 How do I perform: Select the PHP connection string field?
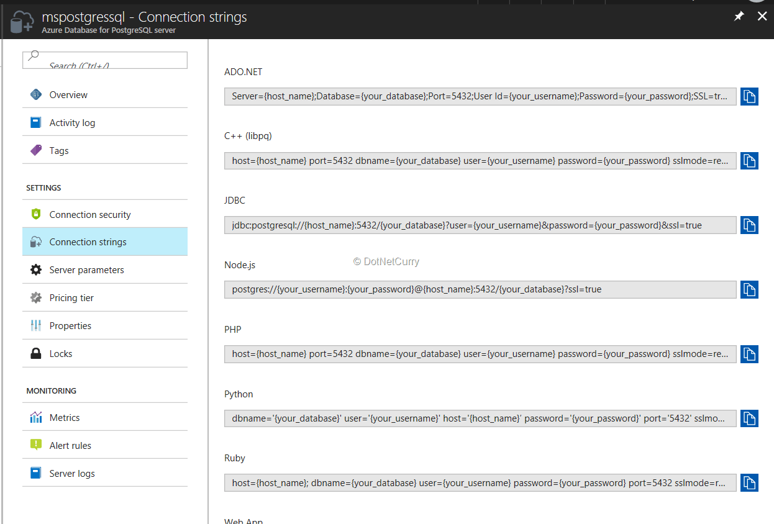pos(480,354)
